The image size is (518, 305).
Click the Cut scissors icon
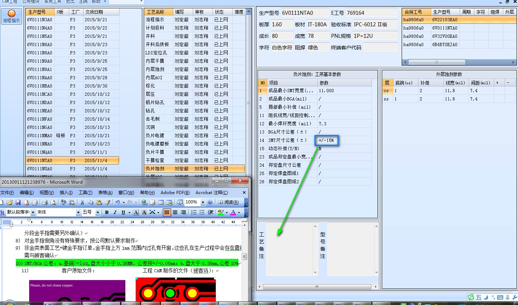[x=82, y=202]
